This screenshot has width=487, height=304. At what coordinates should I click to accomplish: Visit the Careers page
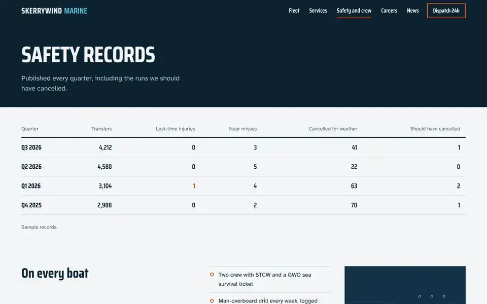(389, 11)
